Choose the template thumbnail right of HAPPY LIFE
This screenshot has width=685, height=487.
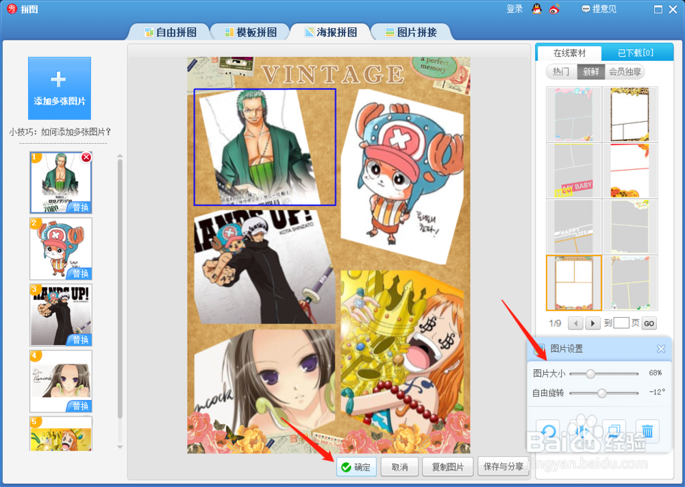(630, 226)
